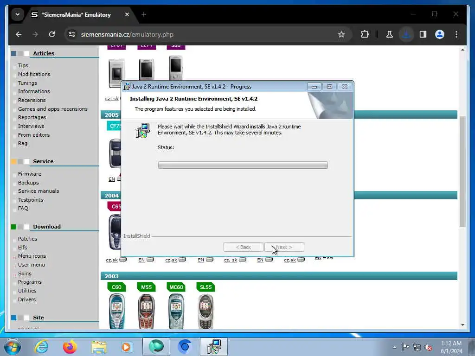Toggle the browser side panel icon
This screenshot has height=356, width=475.
423,34
